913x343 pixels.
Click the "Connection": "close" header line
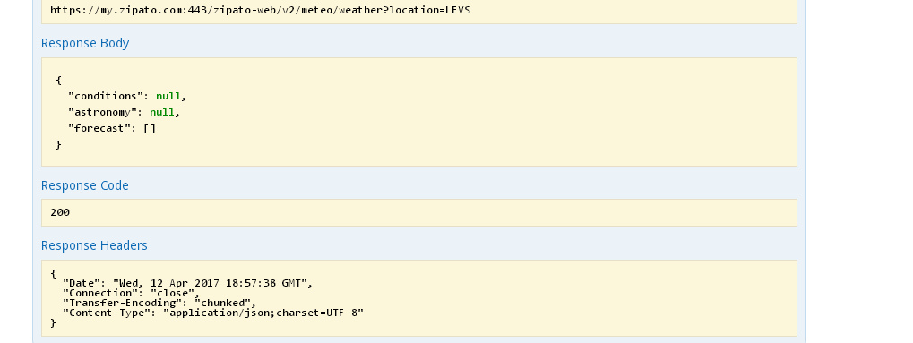pos(131,294)
